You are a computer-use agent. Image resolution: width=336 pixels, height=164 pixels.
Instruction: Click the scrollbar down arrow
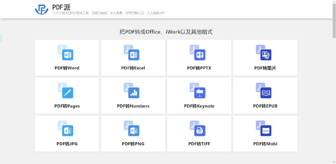334,162
